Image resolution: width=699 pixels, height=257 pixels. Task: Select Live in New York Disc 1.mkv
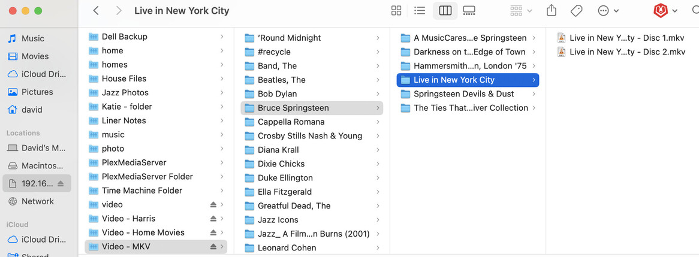[x=626, y=38]
